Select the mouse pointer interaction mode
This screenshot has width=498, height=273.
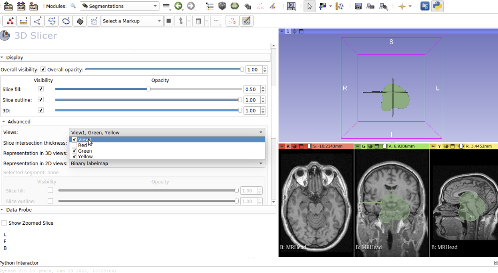(309, 6)
